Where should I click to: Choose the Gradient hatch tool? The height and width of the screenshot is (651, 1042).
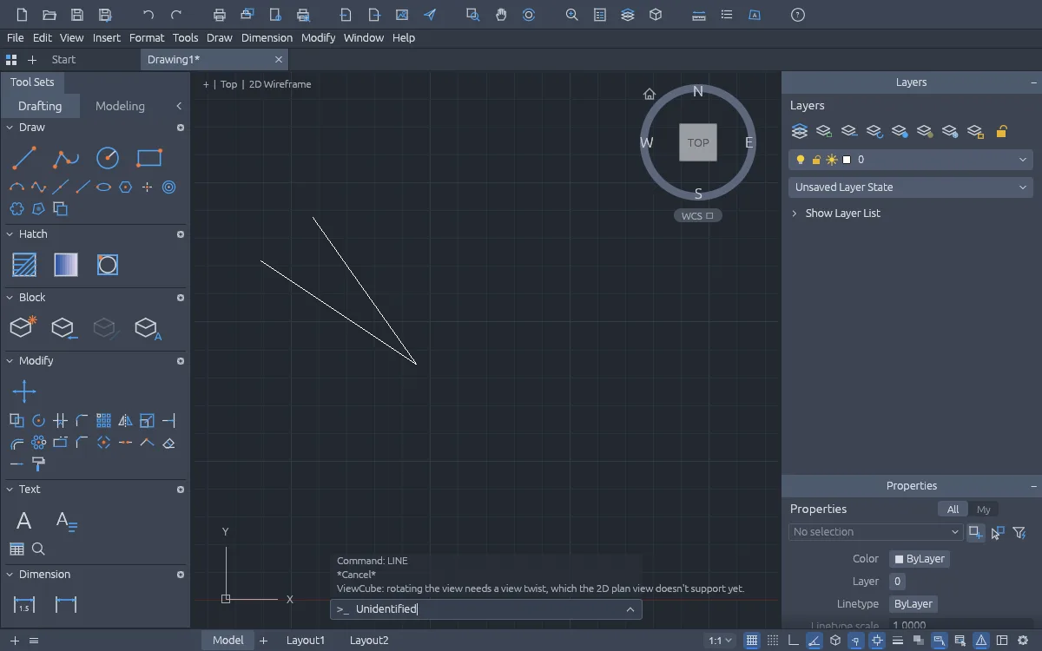[x=66, y=265]
